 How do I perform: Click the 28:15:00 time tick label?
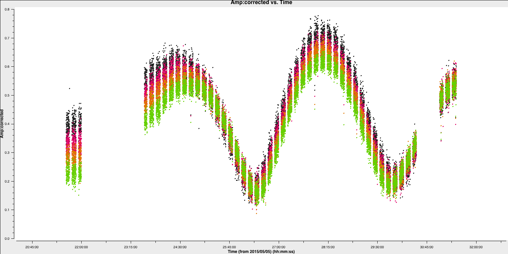(x=328, y=247)
